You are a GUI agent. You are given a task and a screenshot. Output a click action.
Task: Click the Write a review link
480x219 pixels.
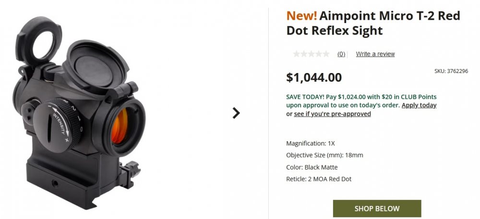click(x=375, y=54)
